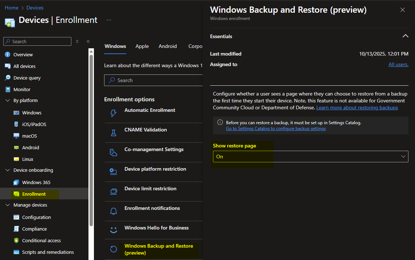Click the Windows Hello for Business smiley icon
415x260 pixels.
pyautogui.click(x=113, y=230)
